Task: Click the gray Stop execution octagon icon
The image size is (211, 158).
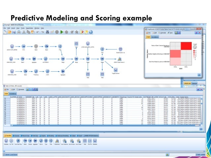Action: pos(57,32)
